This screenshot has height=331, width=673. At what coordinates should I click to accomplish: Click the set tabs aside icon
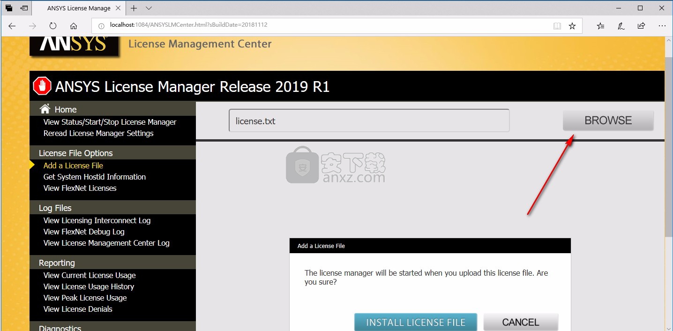(x=24, y=8)
